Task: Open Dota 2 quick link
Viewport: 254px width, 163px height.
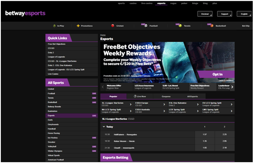Action: pyautogui.click(x=72, y=53)
